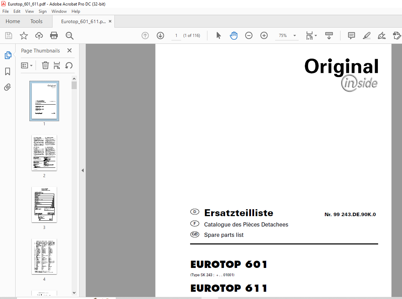Image resolution: width=402 pixels, height=299 pixels.
Task: Click the thumbnails scrollbar handle
Action: coord(74,85)
